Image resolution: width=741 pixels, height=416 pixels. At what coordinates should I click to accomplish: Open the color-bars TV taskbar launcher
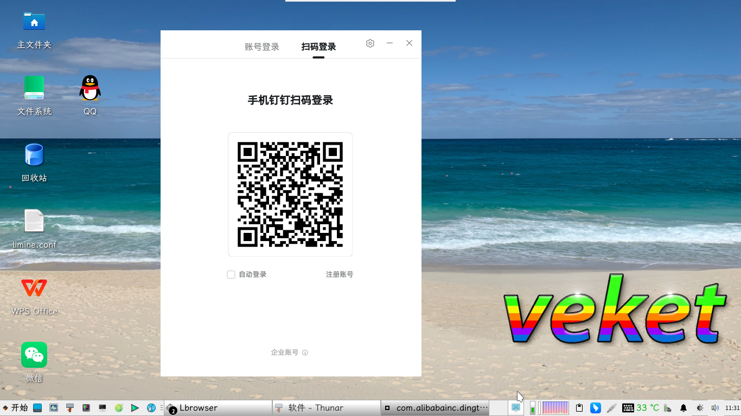point(86,408)
